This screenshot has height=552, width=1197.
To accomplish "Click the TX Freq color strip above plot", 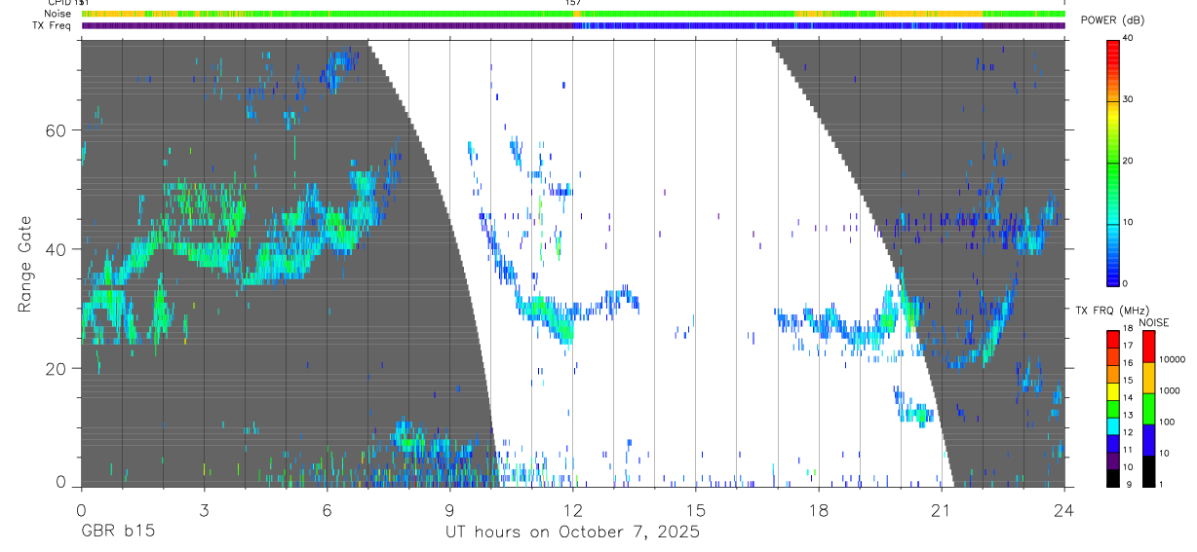I will 573,25.
